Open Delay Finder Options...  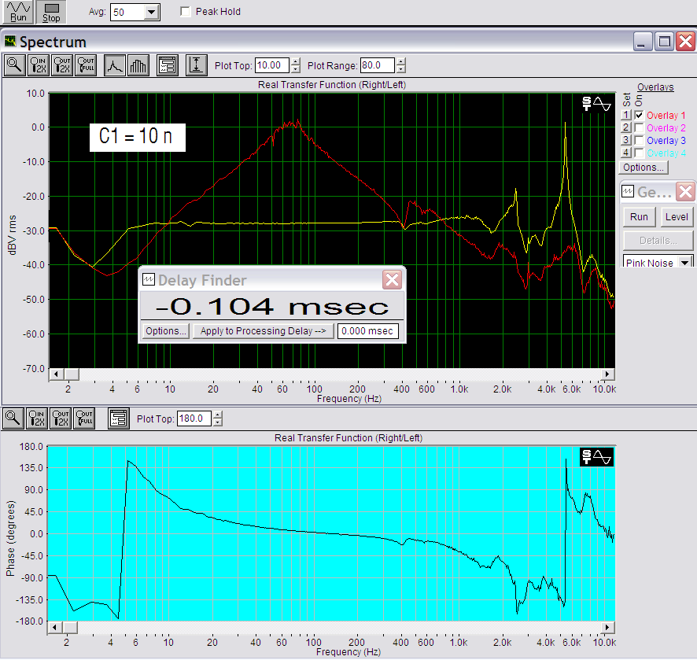166,331
